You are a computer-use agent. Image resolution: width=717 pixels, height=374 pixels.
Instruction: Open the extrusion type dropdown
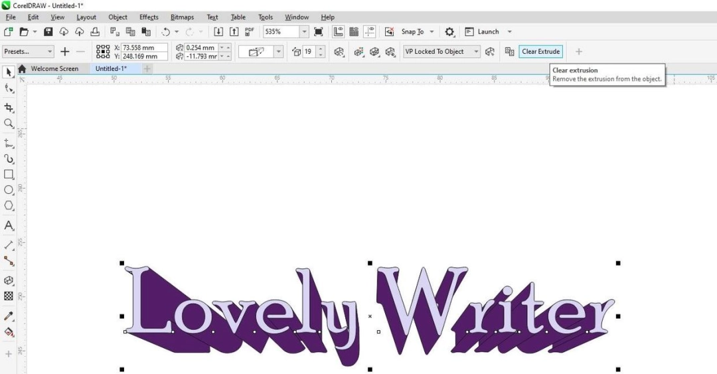click(278, 52)
